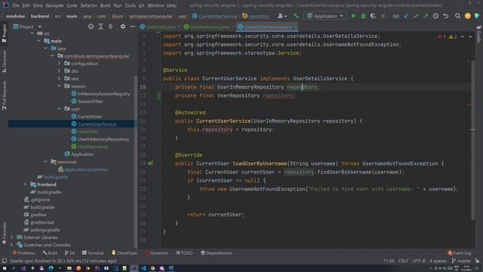Screen dimensions: 483x272
Task: Commit changes with Git checkmark icon
Action: [416, 16]
